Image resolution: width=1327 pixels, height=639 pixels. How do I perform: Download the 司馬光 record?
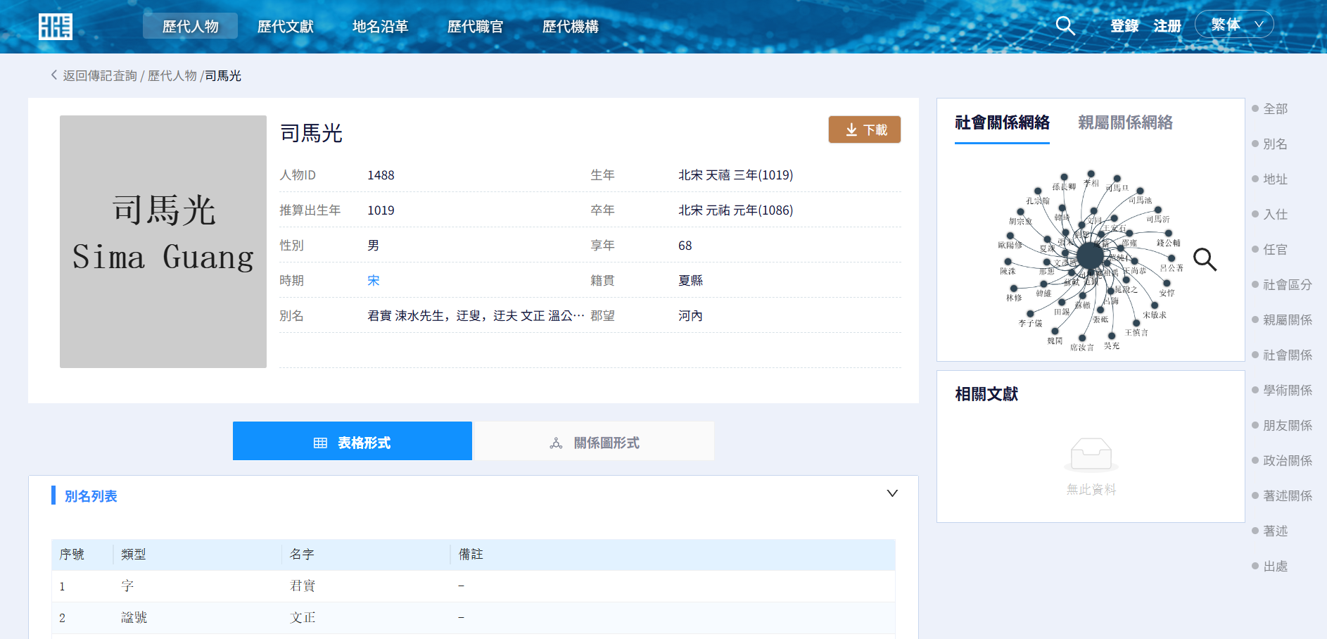click(x=864, y=130)
